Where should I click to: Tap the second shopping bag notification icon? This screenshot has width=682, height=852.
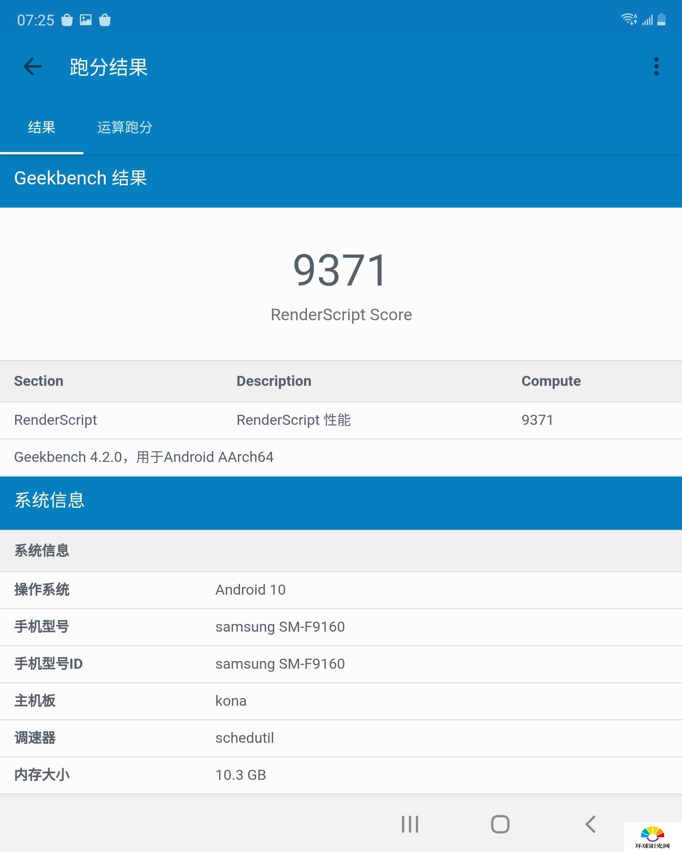click(105, 20)
